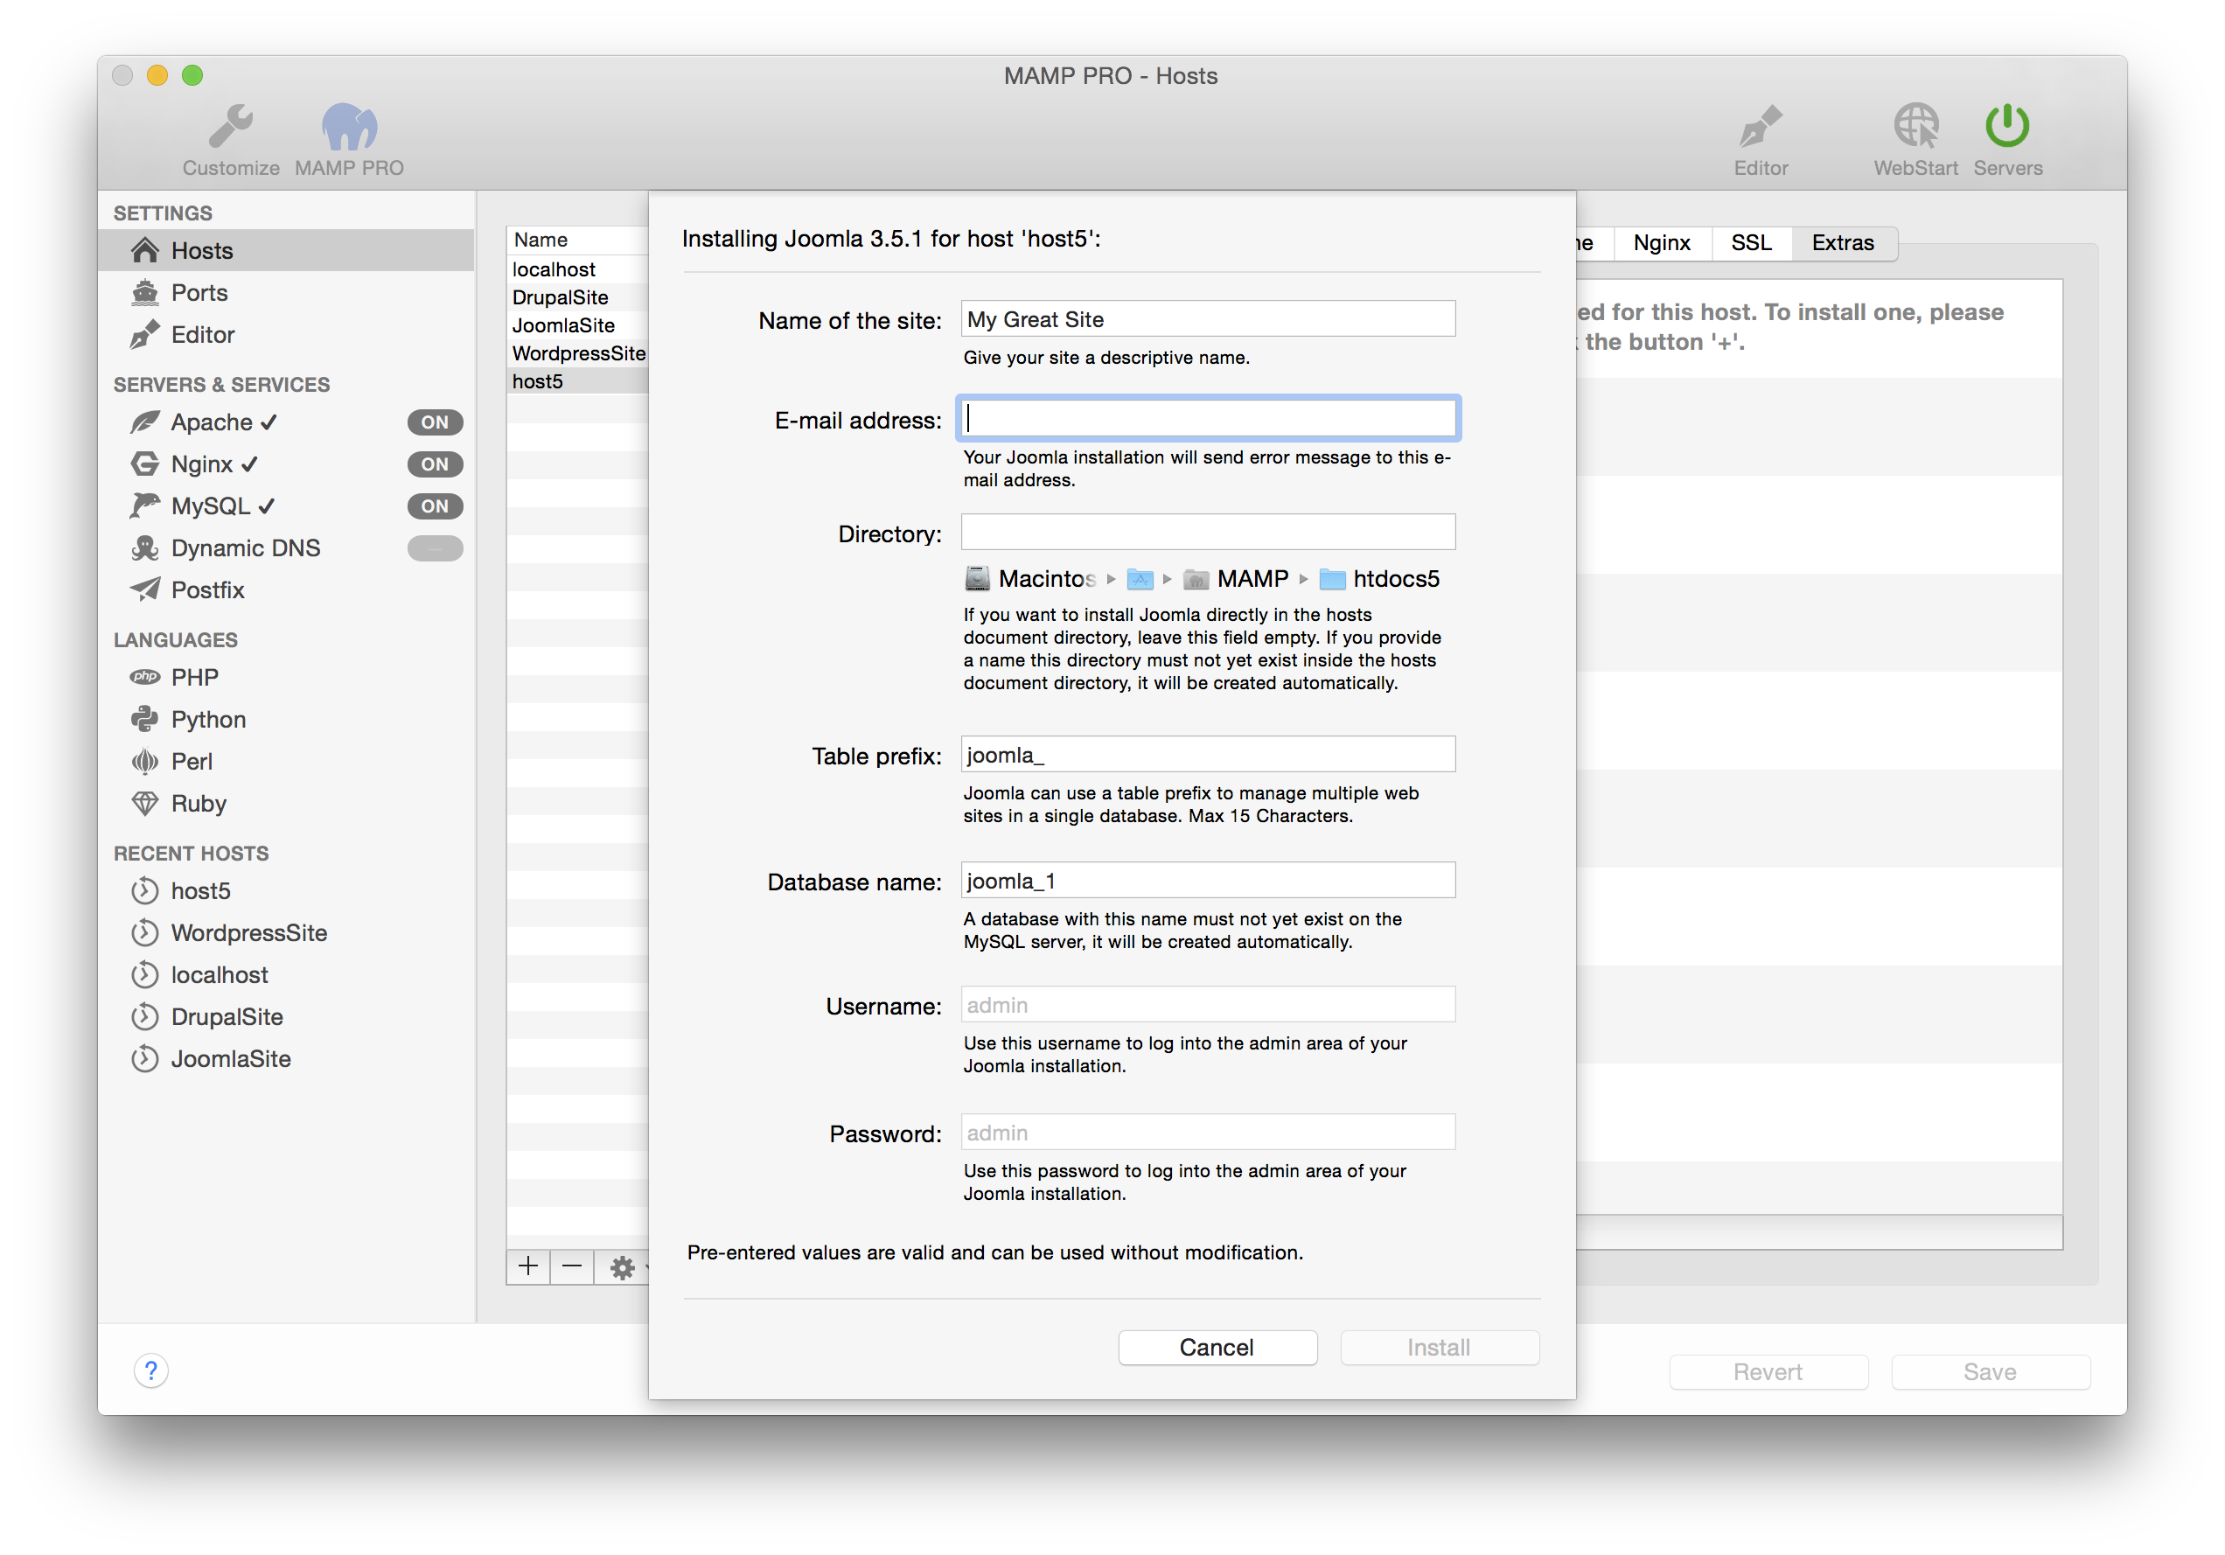The width and height of the screenshot is (2225, 1555).
Task: Select JoomlaSite in hosts list
Action: pyautogui.click(x=577, y=325)
